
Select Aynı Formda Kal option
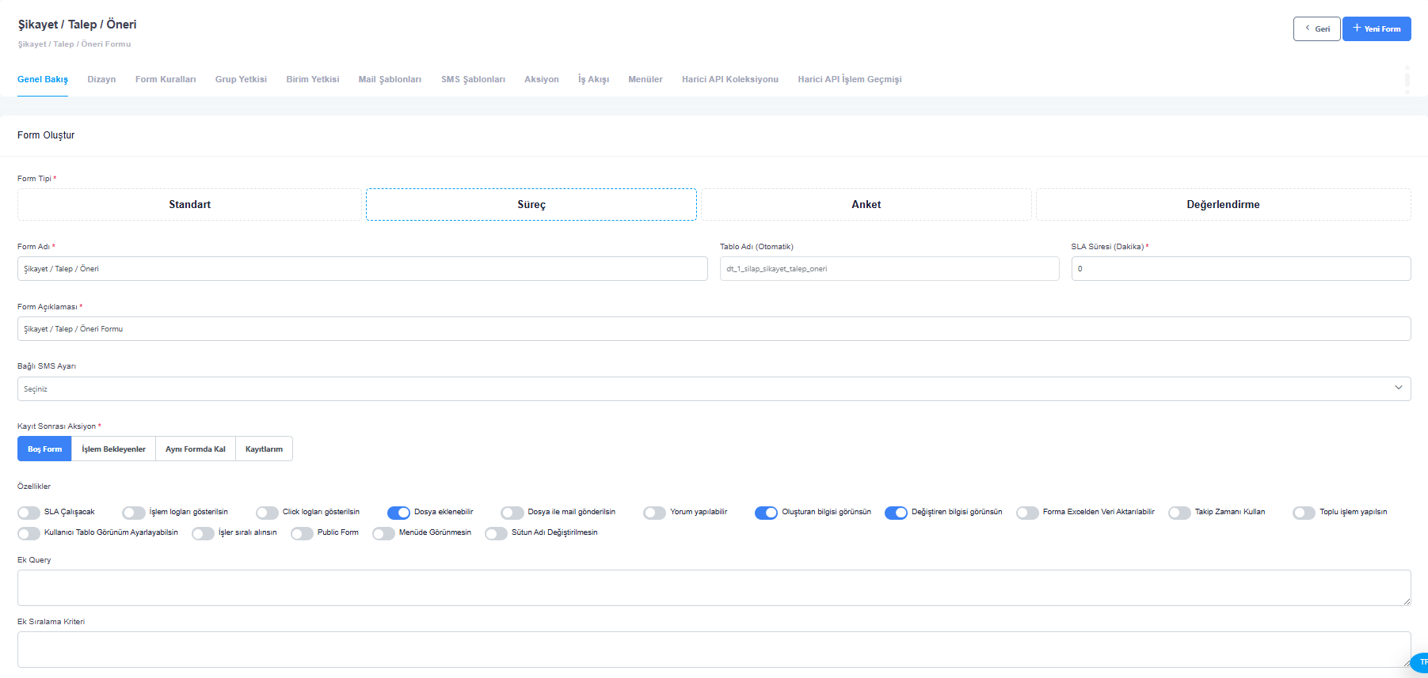195,449
